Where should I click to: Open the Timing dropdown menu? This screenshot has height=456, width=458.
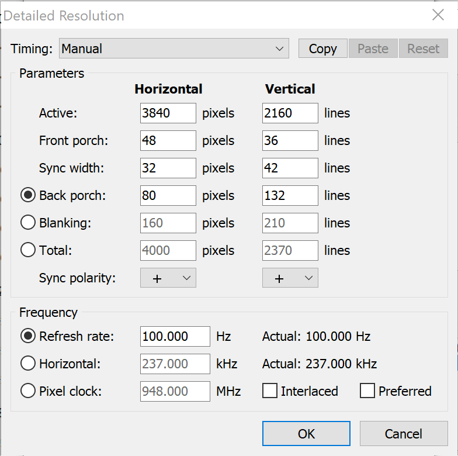pyautogui.click(x=174, y=49)
